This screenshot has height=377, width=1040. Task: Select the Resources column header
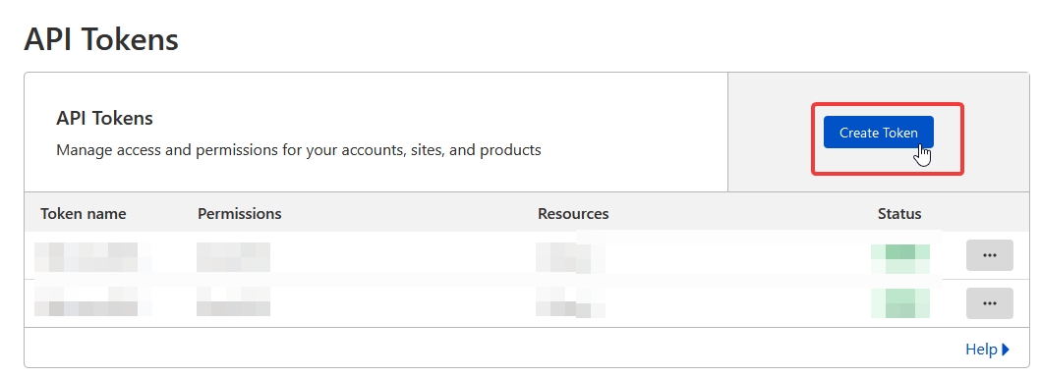pos(573,214)
